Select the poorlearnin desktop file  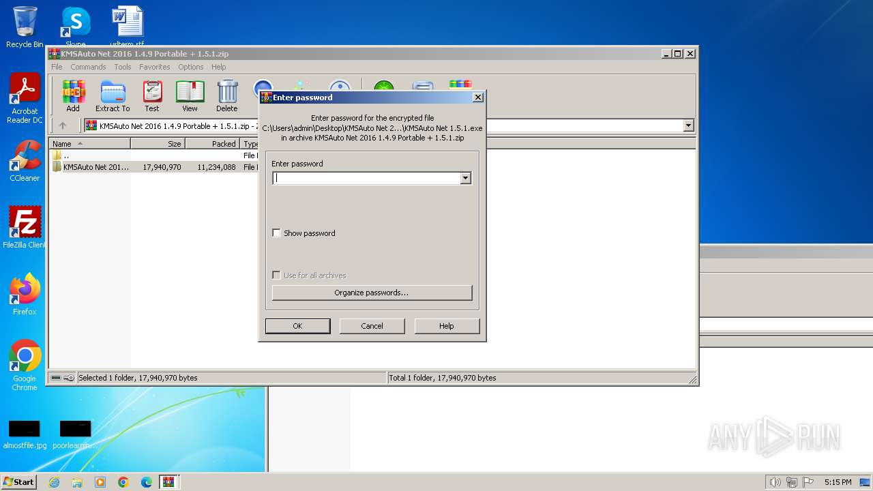(75, 434)
